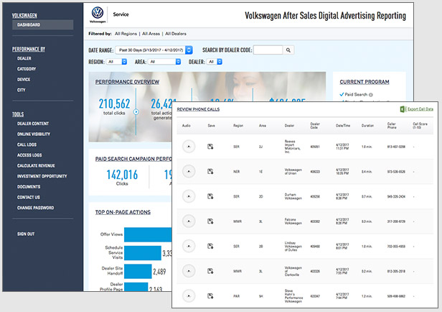
Task: Click the Paid Search checkmark item
Action: [356, 95]
